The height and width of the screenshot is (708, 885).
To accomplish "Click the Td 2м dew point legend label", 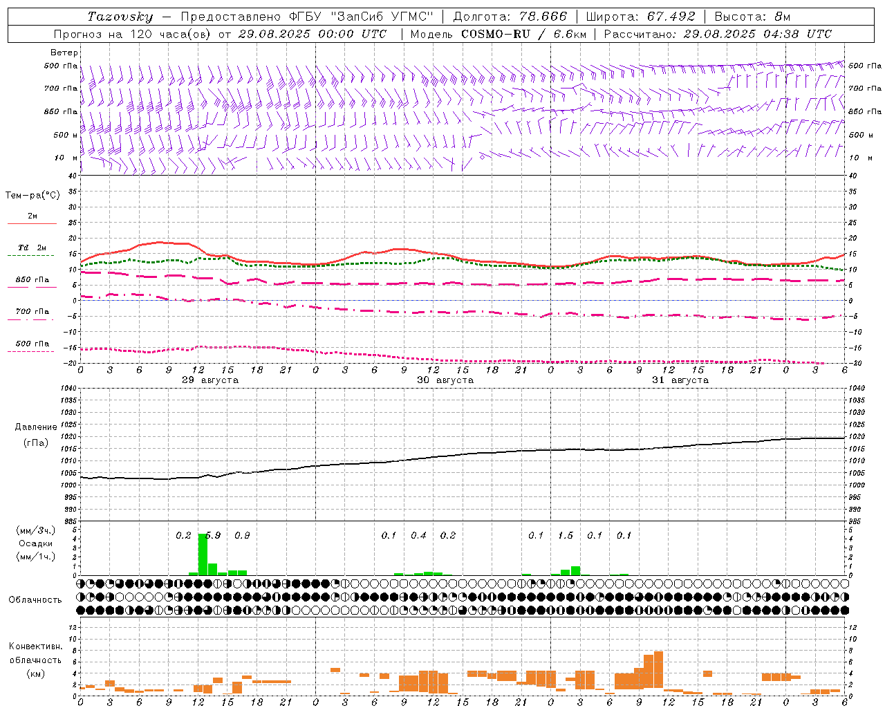I will click(x=32, y=248).
